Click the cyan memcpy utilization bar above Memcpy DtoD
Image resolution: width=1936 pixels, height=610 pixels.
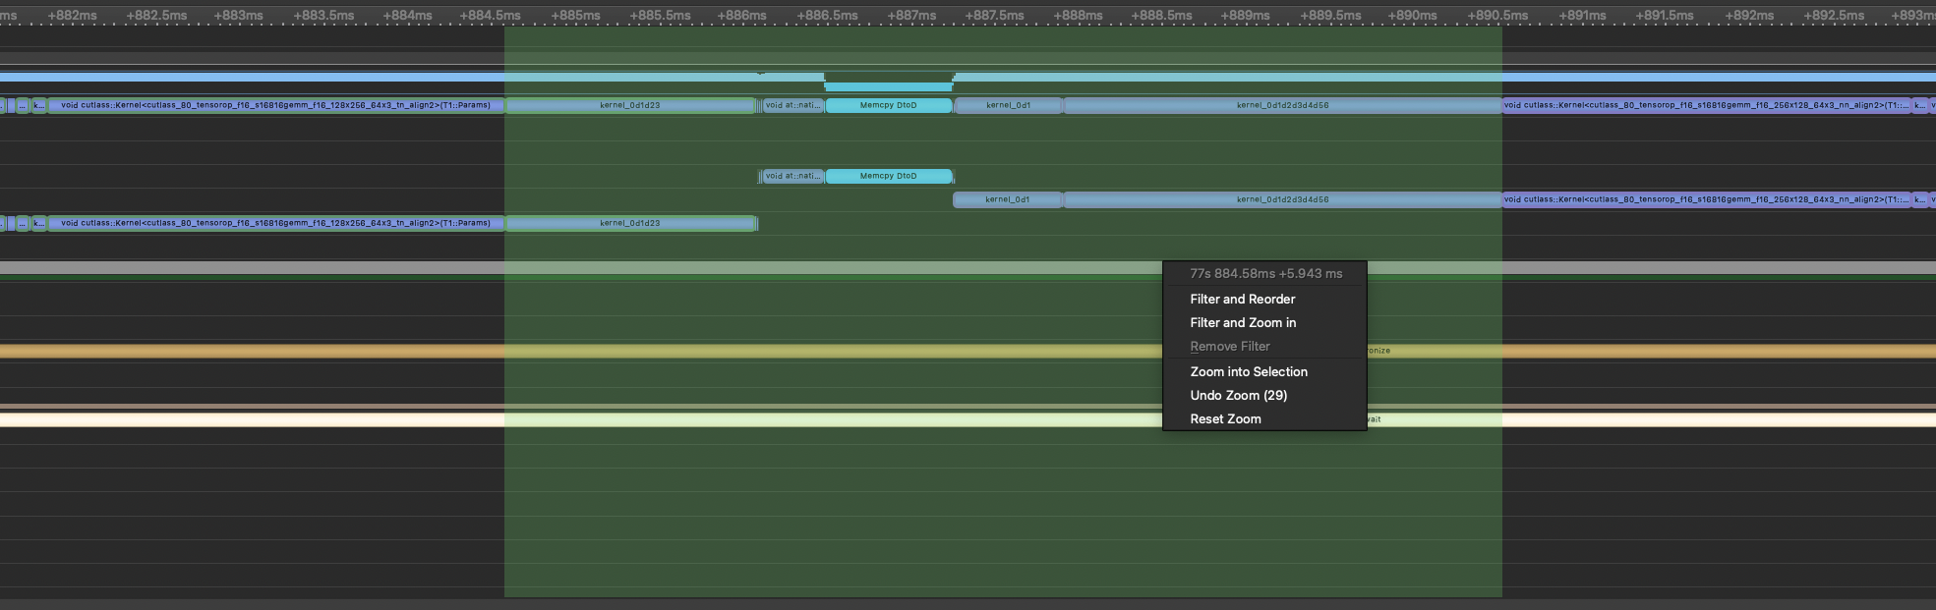point(889,86)
